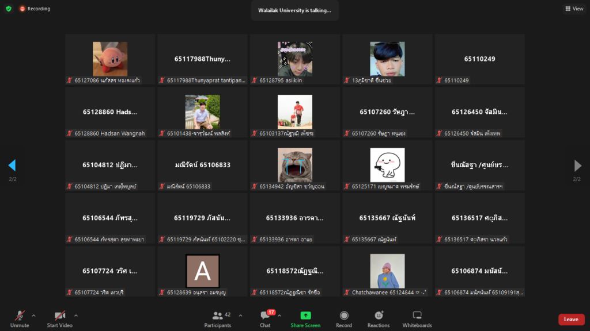Open the View layout menu
This screenshot has height=331, width=590.
[574, 9]
